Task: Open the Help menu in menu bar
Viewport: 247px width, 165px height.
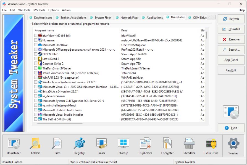Action: coord(241,10)
